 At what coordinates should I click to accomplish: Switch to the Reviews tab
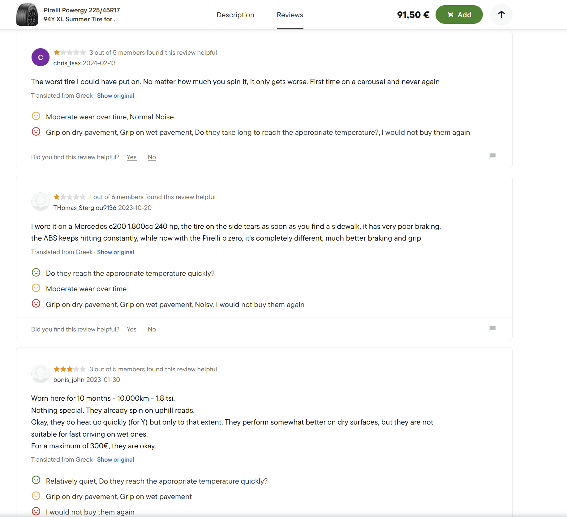pyautogui.click(x=290, y=15)
